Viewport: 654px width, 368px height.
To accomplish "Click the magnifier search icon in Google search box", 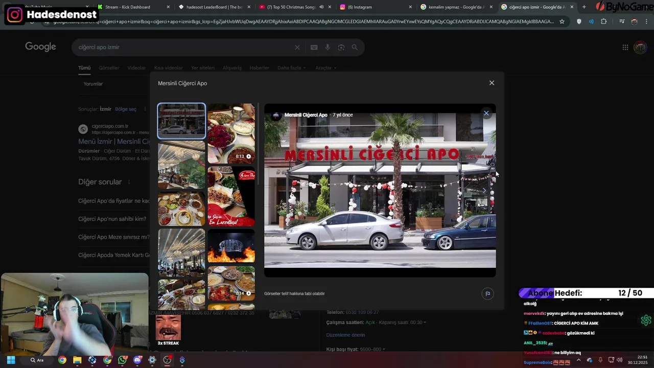I will (355, 47).
